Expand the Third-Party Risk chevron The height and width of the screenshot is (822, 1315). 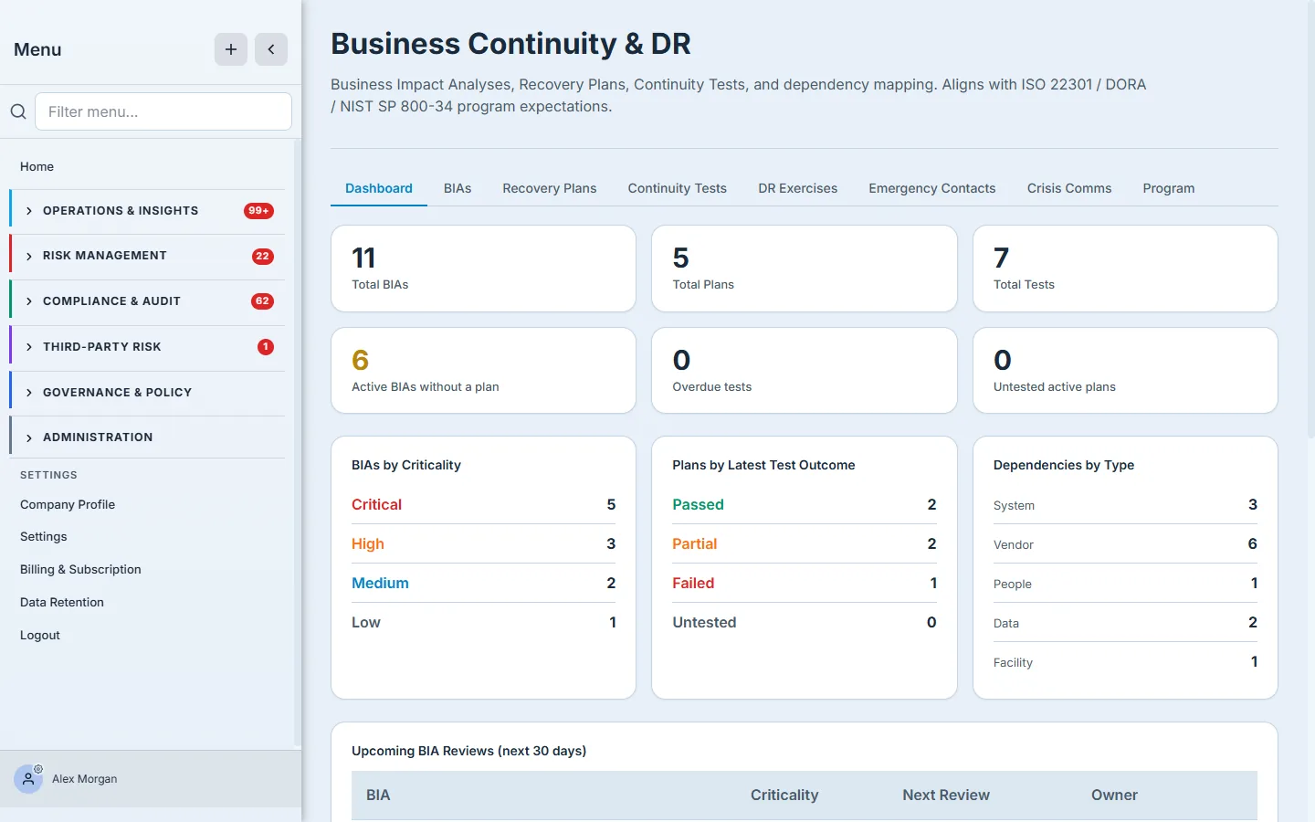[29, 347]
